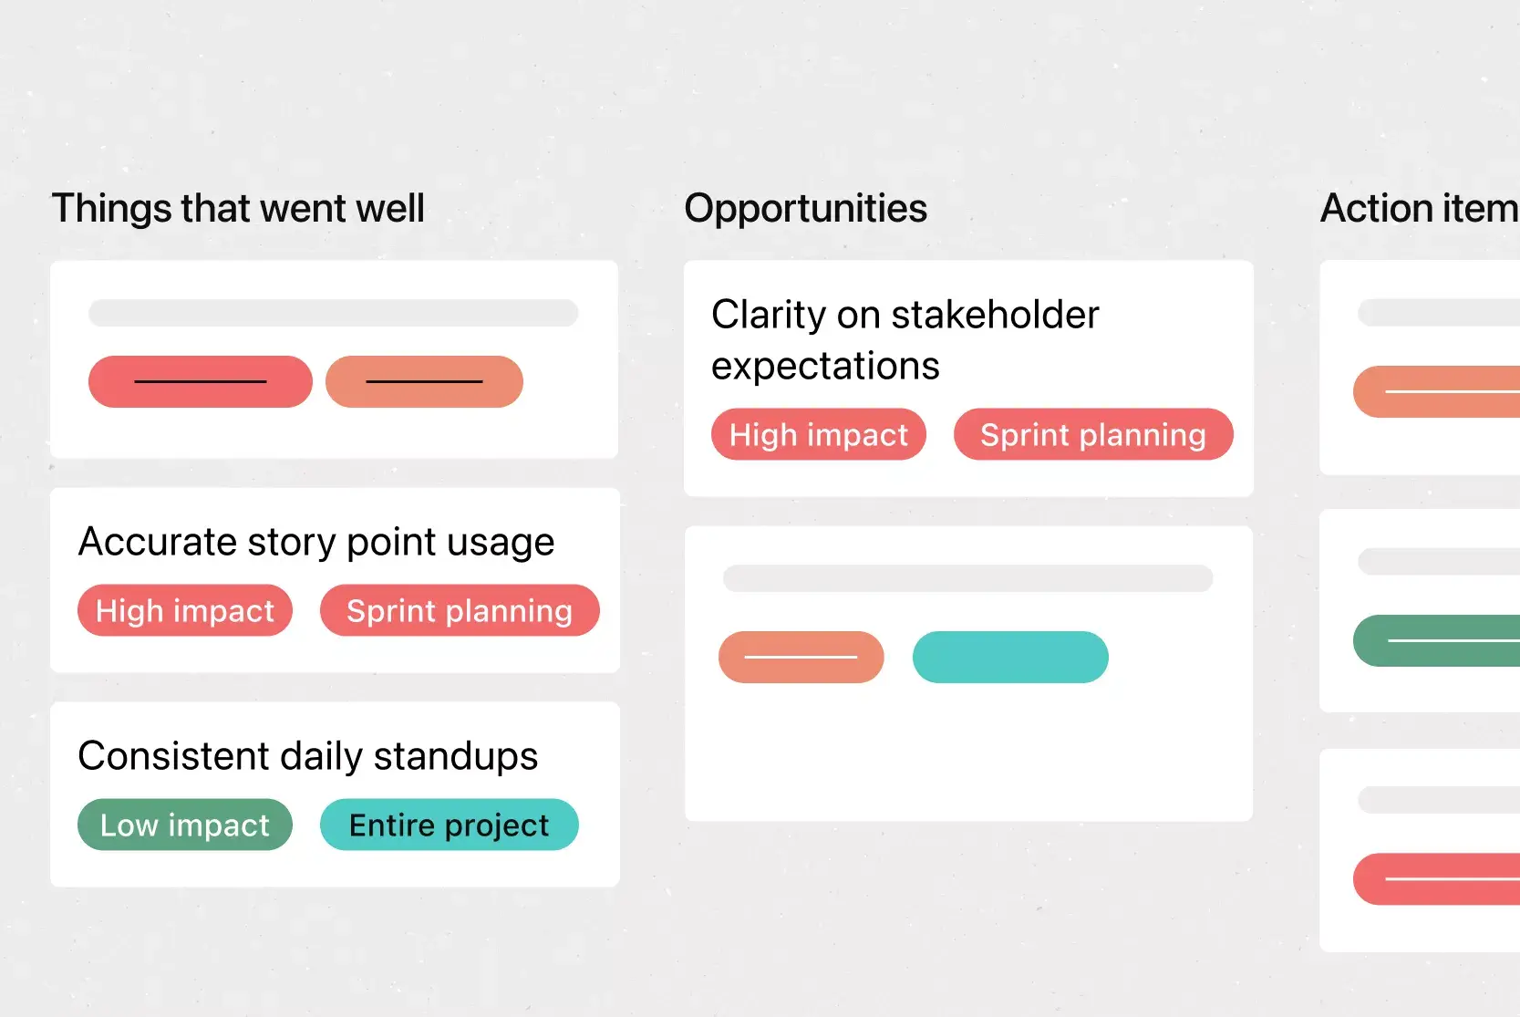
Task: Open the "Accurate story point usage" card title
Action: click(x=316, y=542)
